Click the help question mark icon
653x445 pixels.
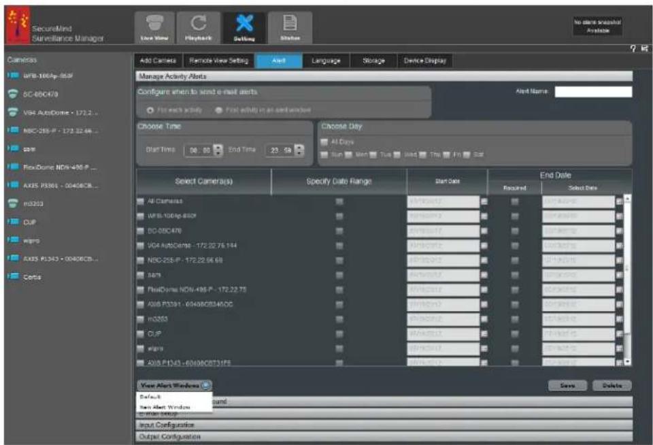(633, 49)
